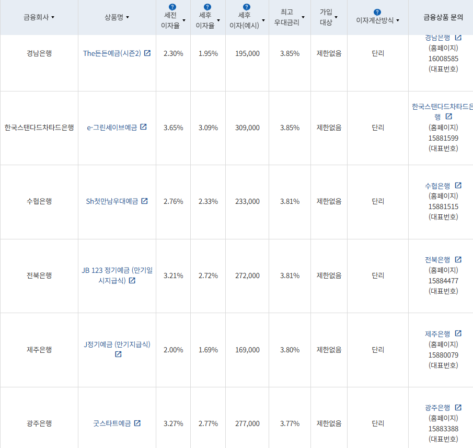Visit 한국스탠다드차타드은행 homepage link in 금융상품 문의
The height and width of the screenshot is (448, 473).
click(442, 111)
